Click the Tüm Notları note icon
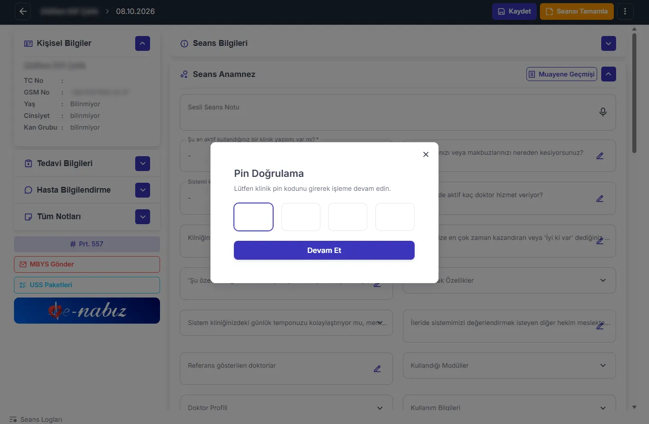Screen dimensions: 649x424 pyautogui.click(x=28, y=217)
